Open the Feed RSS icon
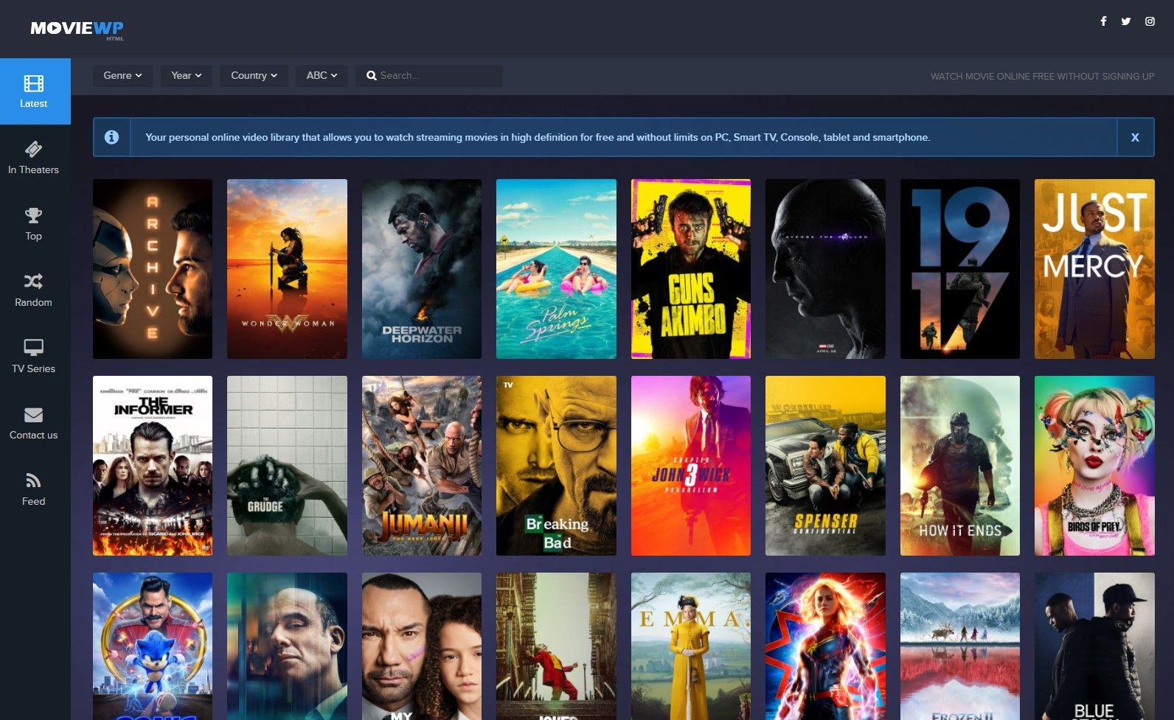The image size is (1174, 720). pos(33,481)
